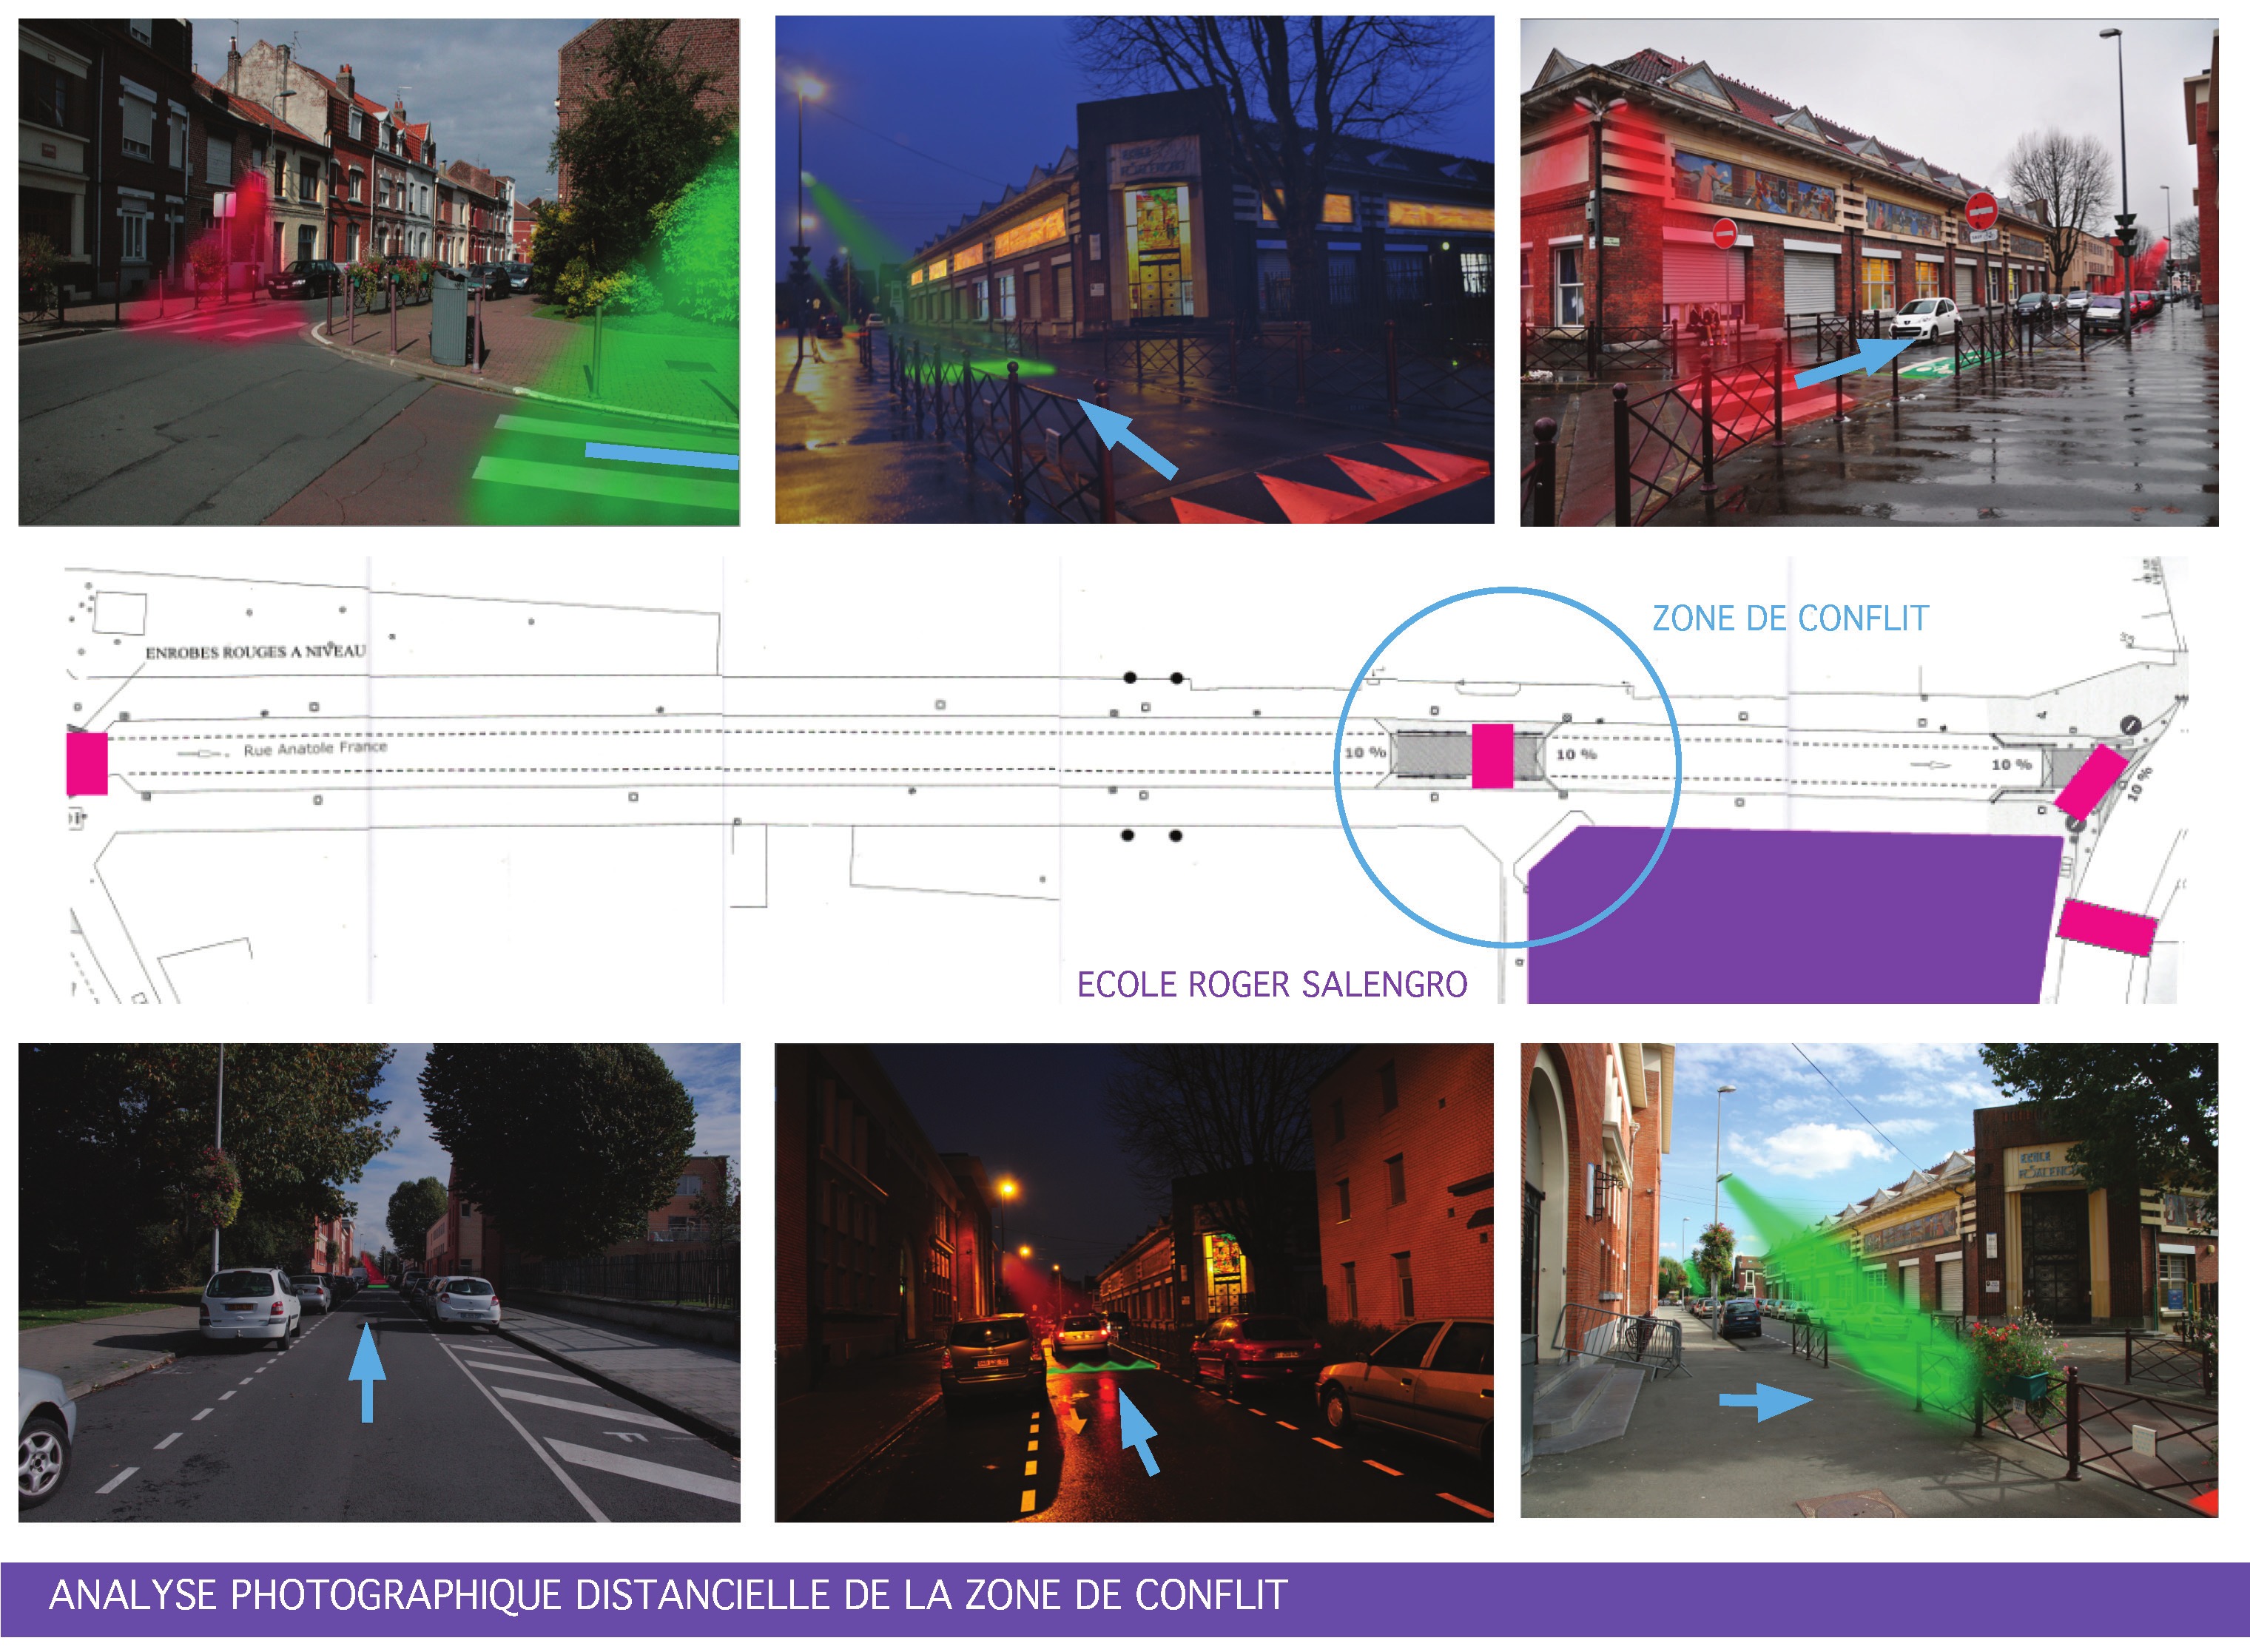Screen dimensions: 2250x1652
Task: Click the pink marker at plan's left edge
Action: tap(87, 763)
